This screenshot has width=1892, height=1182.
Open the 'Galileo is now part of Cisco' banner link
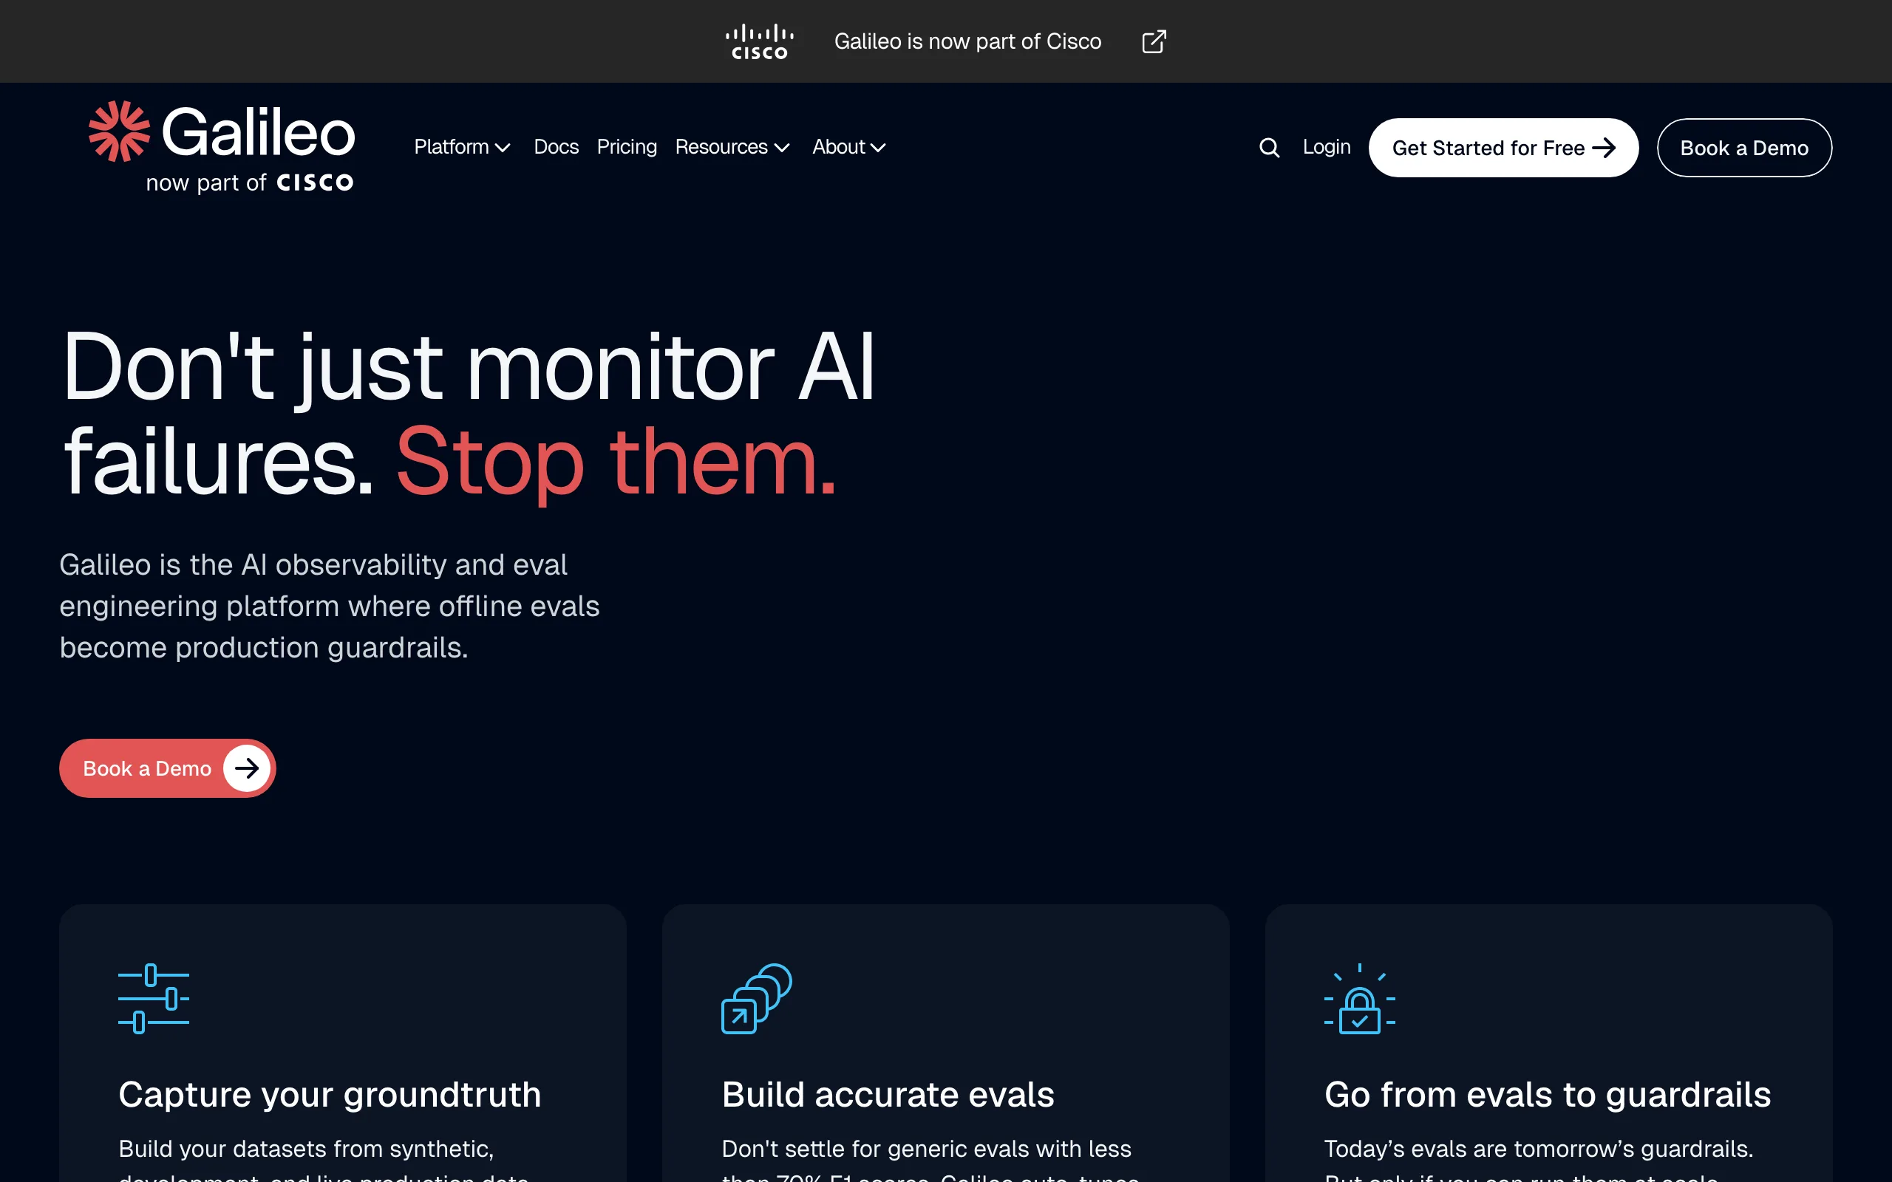pyautogui.click(x=967, y=41)
